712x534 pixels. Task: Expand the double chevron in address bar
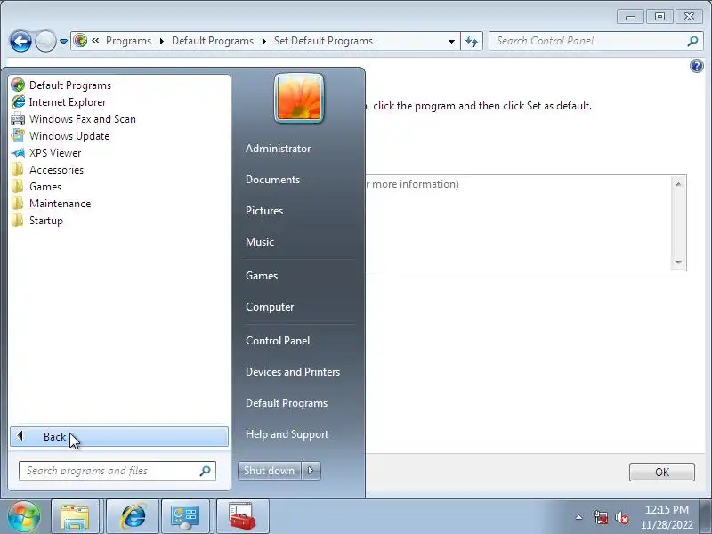pyautogui.click(x=95, y=40)
